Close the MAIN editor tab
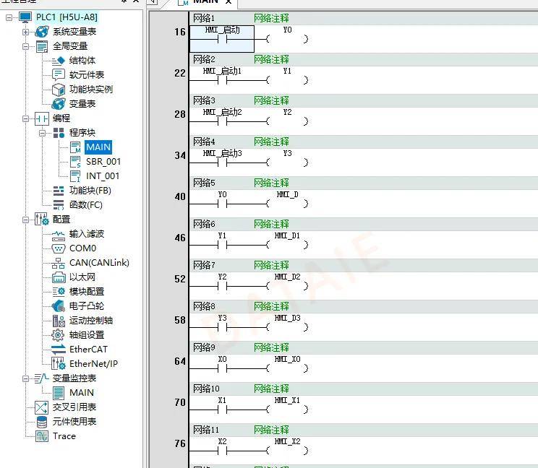 click(x=229, y=1)
